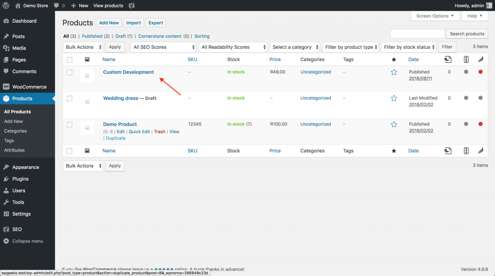
Task: Tick the Demo Product row checkbox
Action: point(70,125)
